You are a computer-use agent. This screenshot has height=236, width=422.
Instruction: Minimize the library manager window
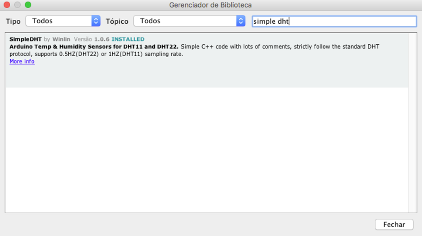pyautogui.click(x=17, y=5)
